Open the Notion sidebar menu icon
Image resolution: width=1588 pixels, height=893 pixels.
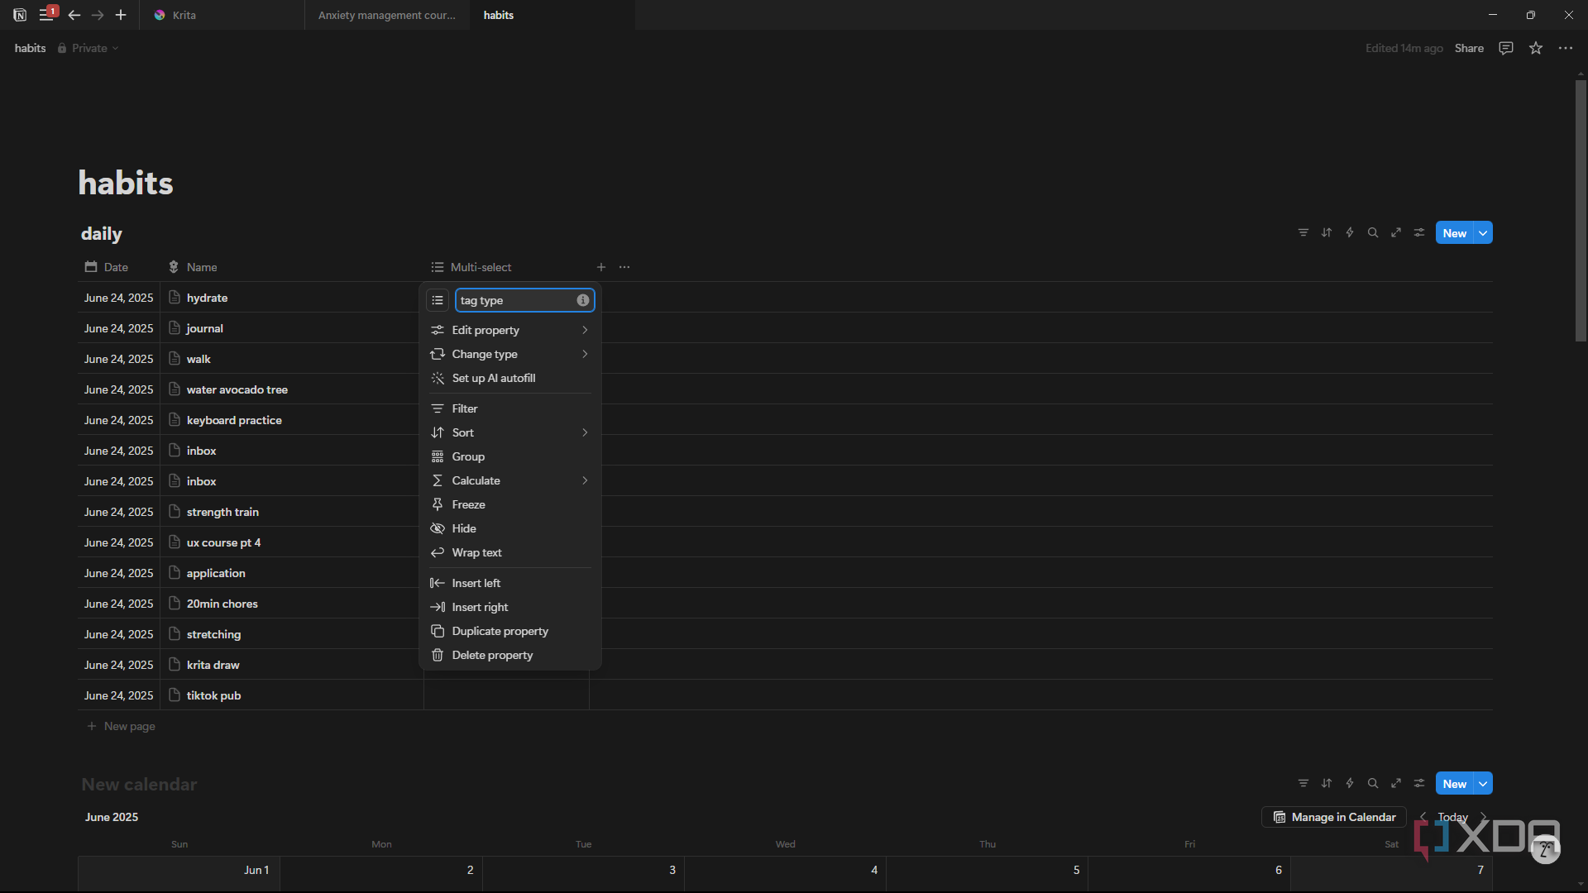(x=46, y=15)
